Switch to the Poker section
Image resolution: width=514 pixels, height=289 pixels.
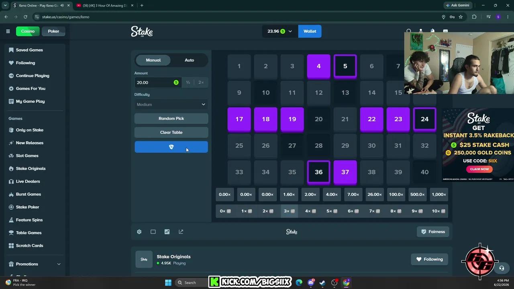coord(53,31)
